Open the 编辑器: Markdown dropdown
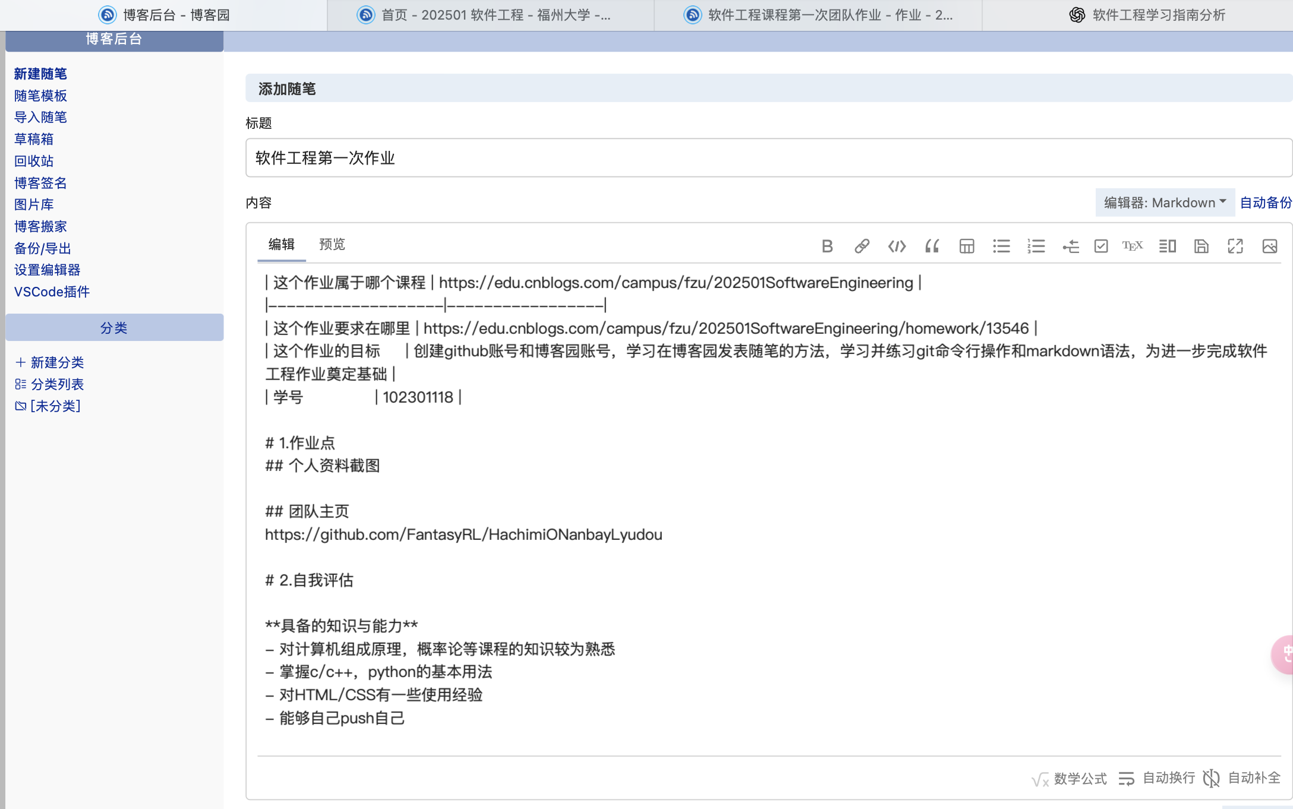The height and width of the screenshot is (809, 1293). (1165, 203)
